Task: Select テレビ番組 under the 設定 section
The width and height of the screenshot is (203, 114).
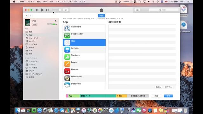Action: [x=33, y=44]
